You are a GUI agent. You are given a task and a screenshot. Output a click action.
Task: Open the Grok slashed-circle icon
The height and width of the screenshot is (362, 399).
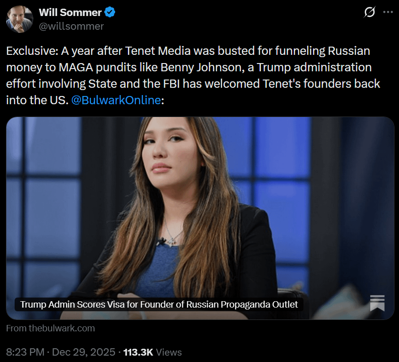(x=369, y=13)
